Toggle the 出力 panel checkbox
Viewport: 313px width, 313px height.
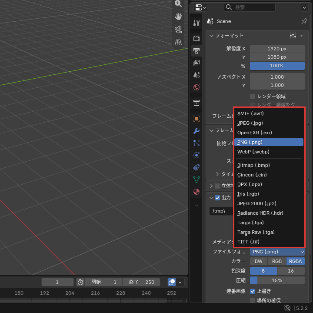click(x=217, y=198)
